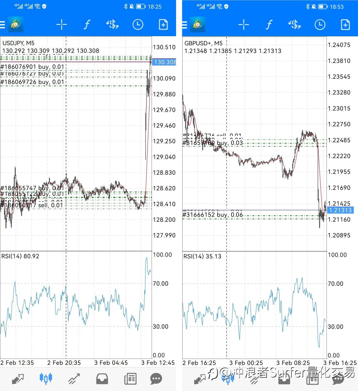Open the History inbox tab below USDJPY
Screen dimensions: 358x391
pyautogui.click(x=102, y=379)
